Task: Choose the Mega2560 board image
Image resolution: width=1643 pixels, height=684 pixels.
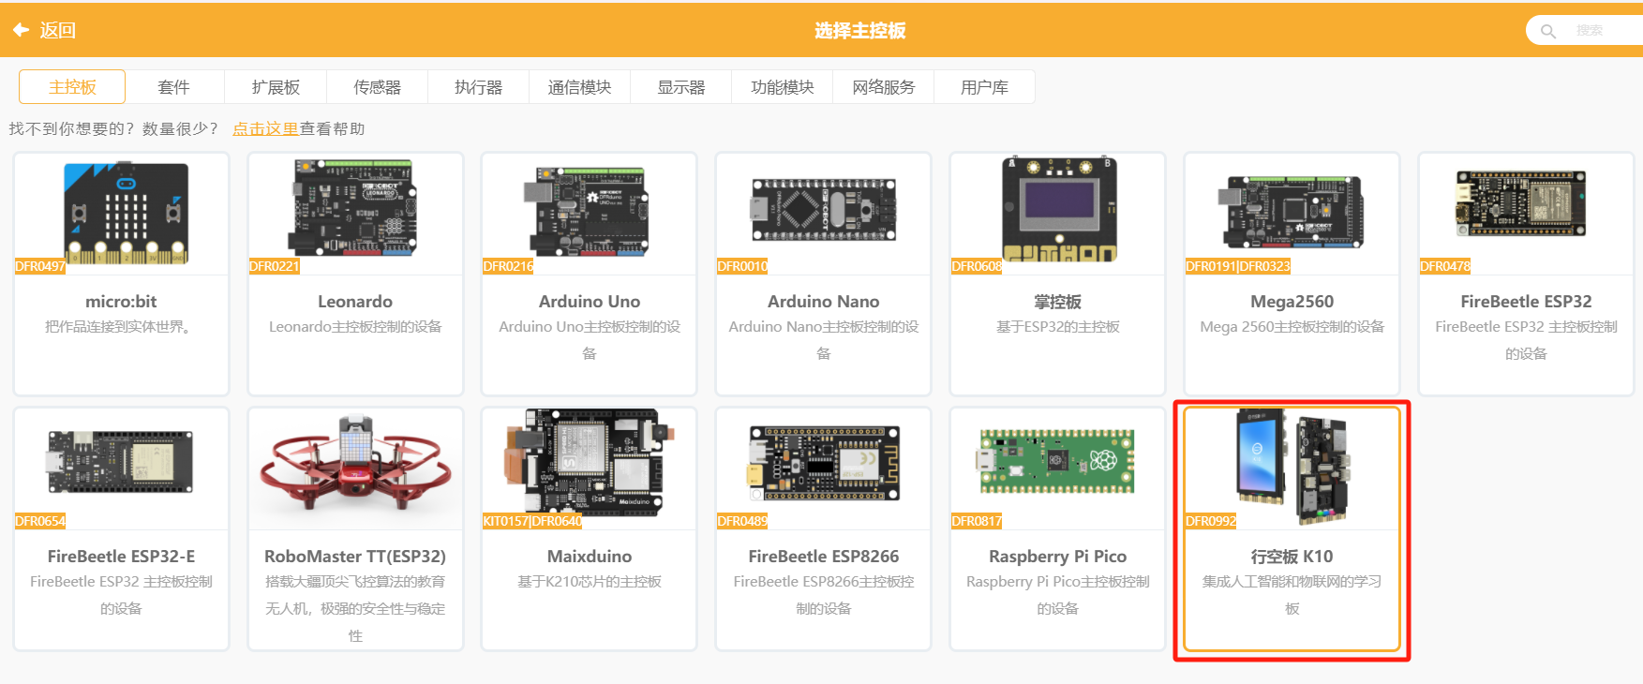Action: coord(1291,213)
